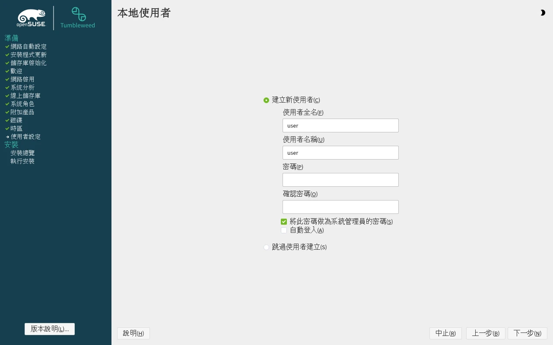The width and height of the screenshot is (553, 345).
Task: Enable the 自動登入 checkbox
Action: 284,230
